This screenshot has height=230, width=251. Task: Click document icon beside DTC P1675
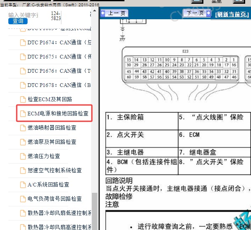[x=23, y=57]
